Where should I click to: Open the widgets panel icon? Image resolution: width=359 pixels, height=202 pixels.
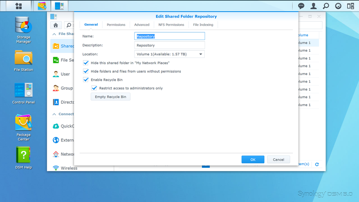[x=350, y=6]
